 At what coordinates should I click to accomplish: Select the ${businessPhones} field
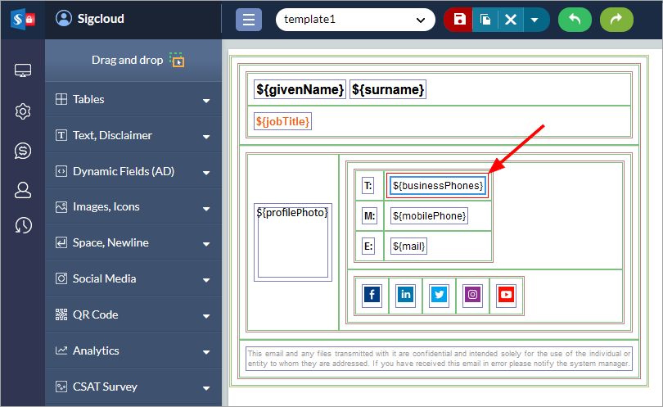tap(438, 186)
